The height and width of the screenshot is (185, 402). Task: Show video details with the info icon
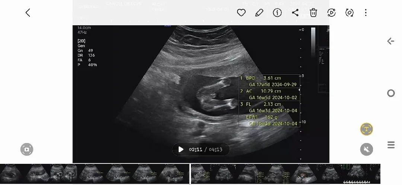pos(277,13)
